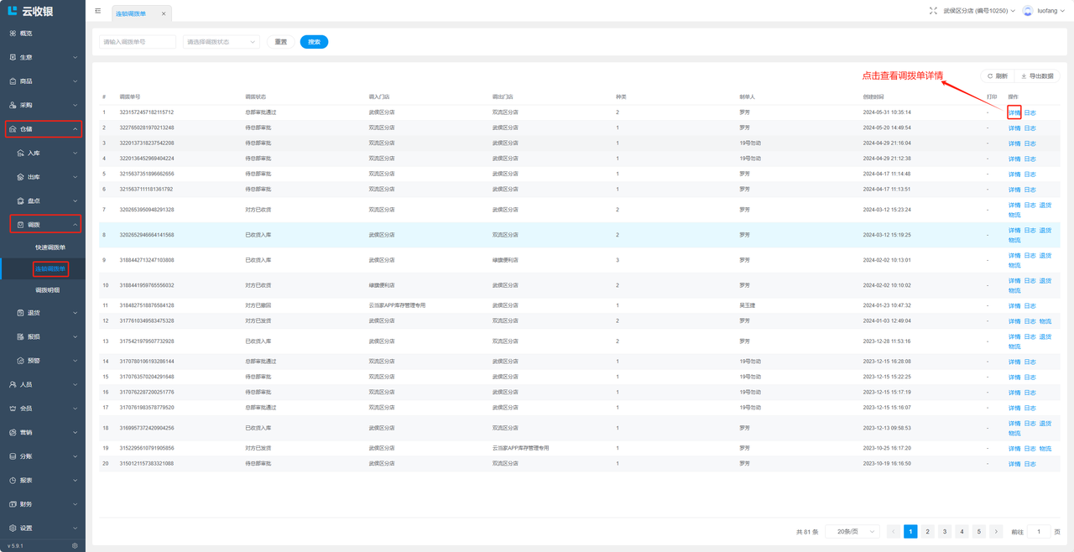Open 概览 overview in the sidebar
The height and width of the screenshot is (552, 1074).
pos(26,34)
